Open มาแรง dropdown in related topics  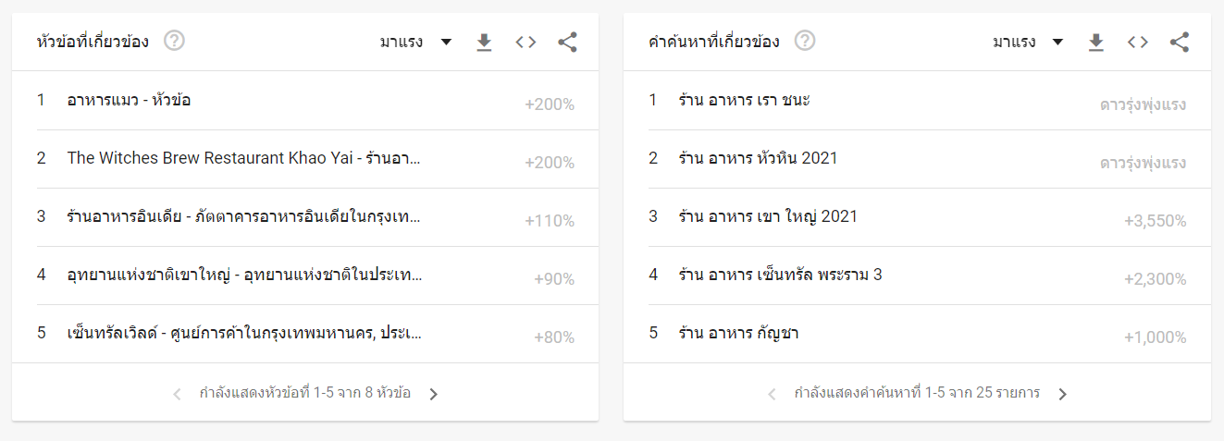[415, 42]
